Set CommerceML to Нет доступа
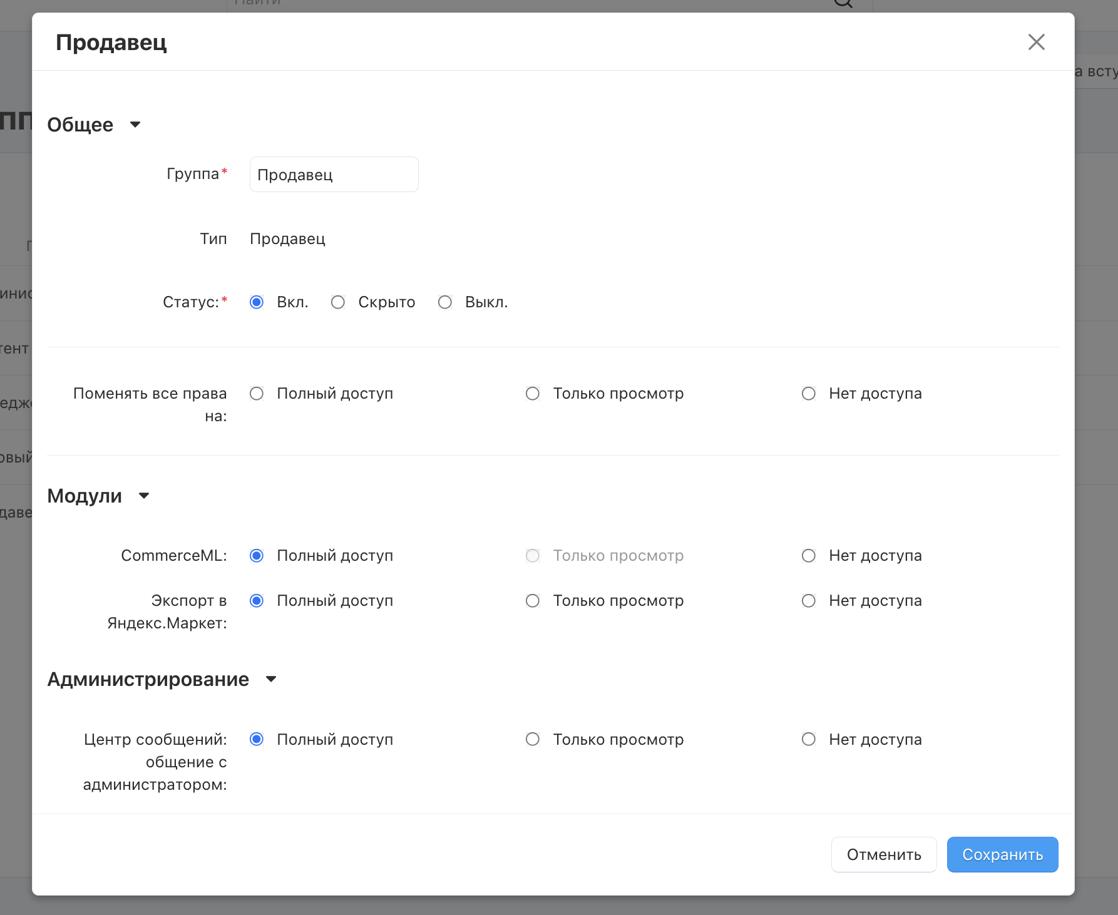The height and width of the screenshot is (915, 1118). pos(809,556)
